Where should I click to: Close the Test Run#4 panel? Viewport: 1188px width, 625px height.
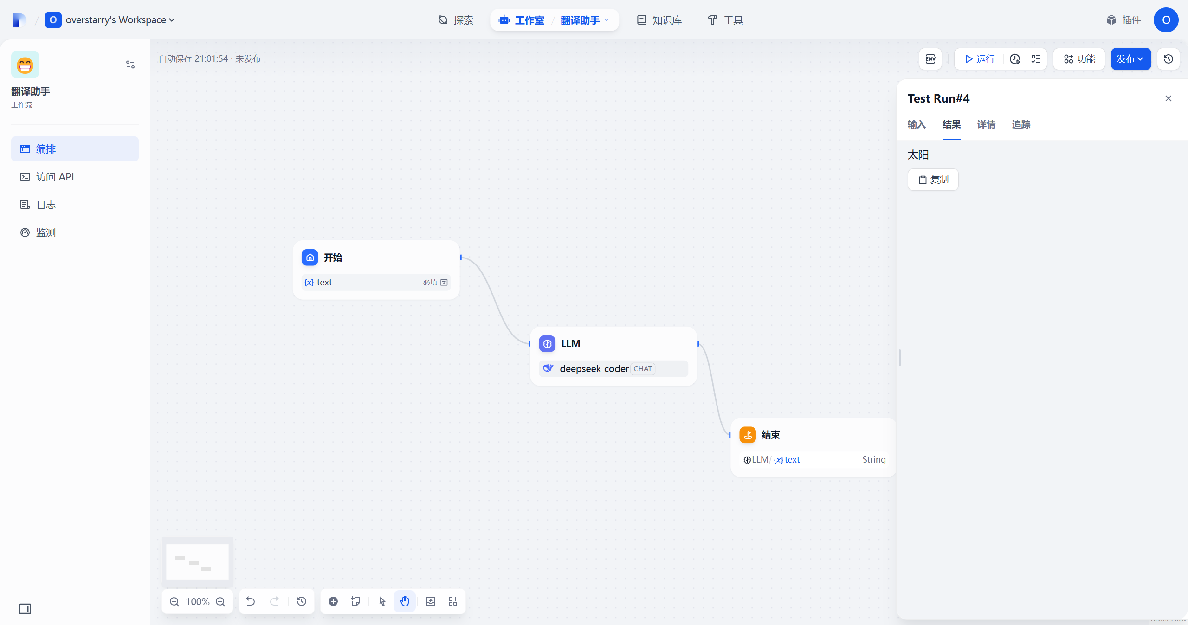(1169, 98)
